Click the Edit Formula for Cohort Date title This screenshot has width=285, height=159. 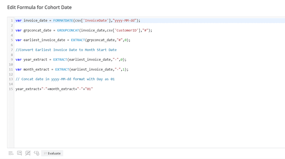pos(39,7)
